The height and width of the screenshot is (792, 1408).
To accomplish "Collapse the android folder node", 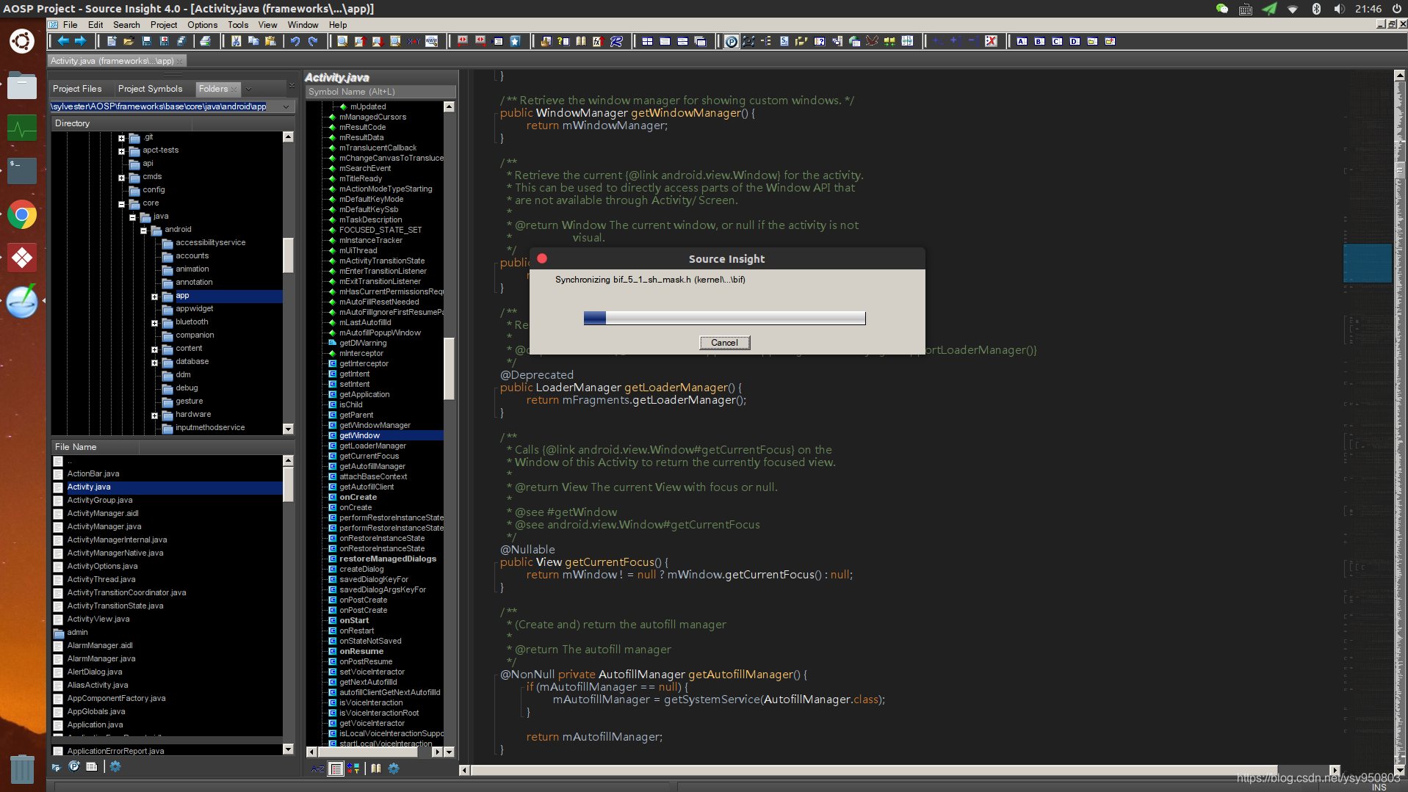I will coord(144,230).
